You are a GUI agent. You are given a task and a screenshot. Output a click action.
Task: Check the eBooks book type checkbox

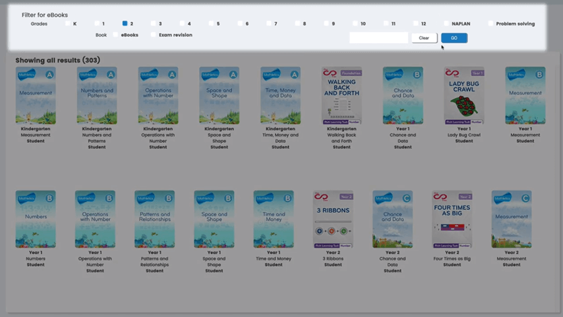tap(115, 35)
